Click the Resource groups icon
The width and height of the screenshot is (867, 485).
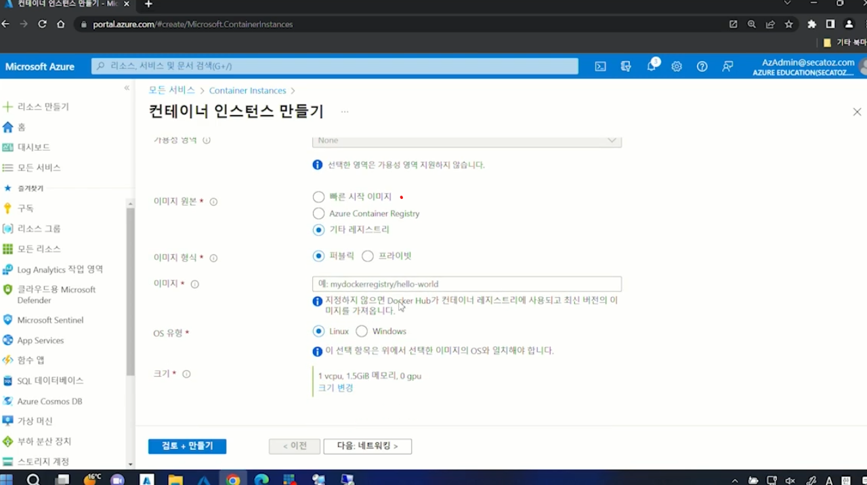coord(8,229)
